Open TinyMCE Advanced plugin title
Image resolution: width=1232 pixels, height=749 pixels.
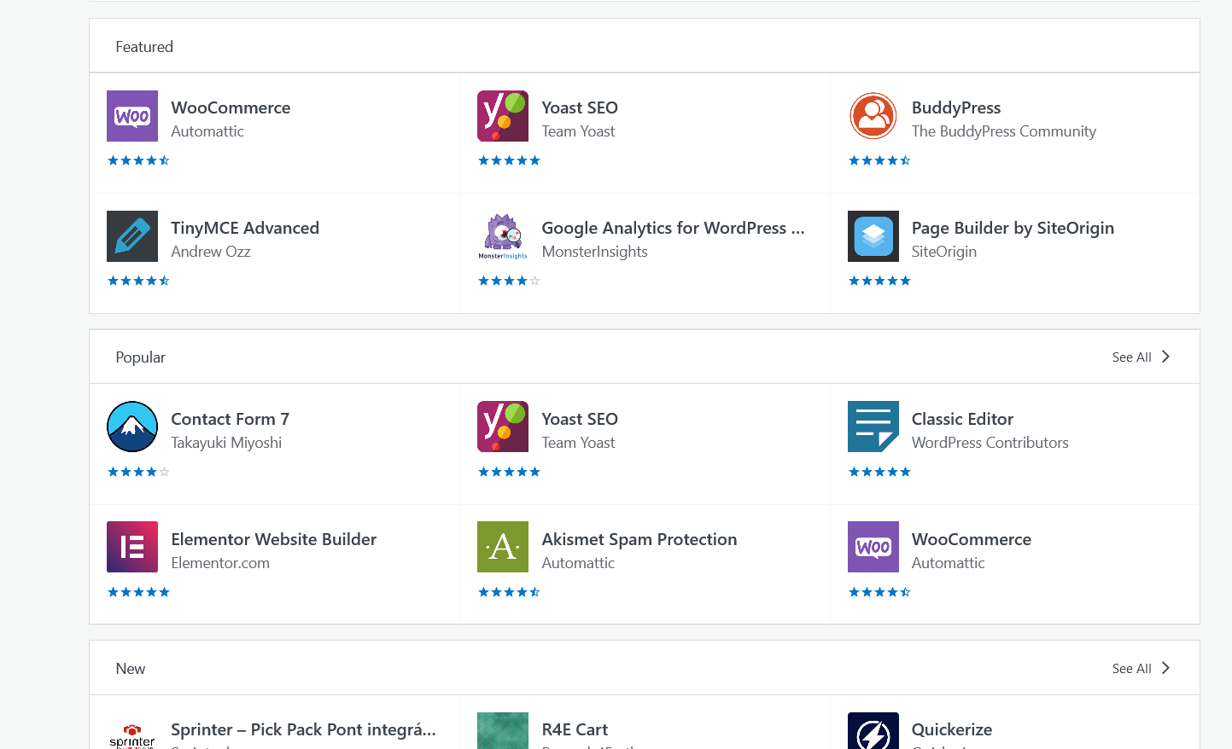tap(245, 228)
